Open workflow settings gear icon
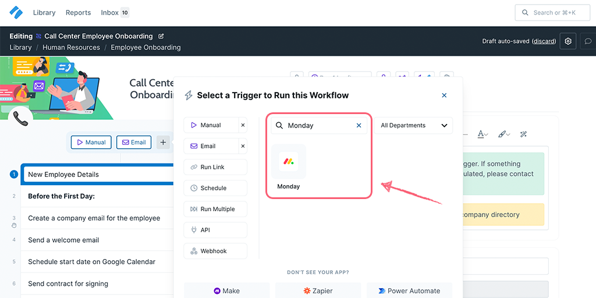This screenshot has width=596, height=298. point(569,41)
